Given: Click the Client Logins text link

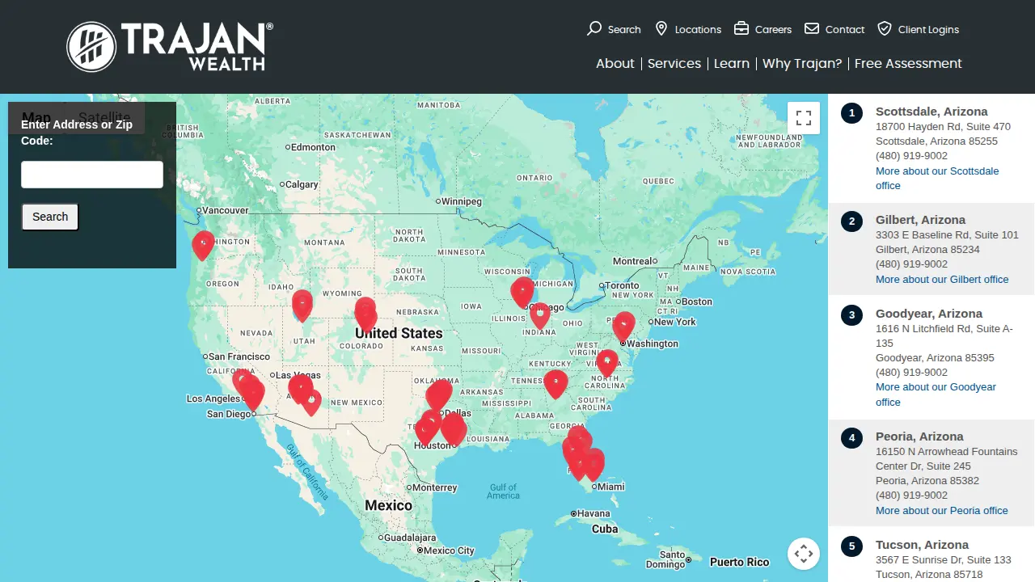Looking at the screenshot, I should (928, 30).
